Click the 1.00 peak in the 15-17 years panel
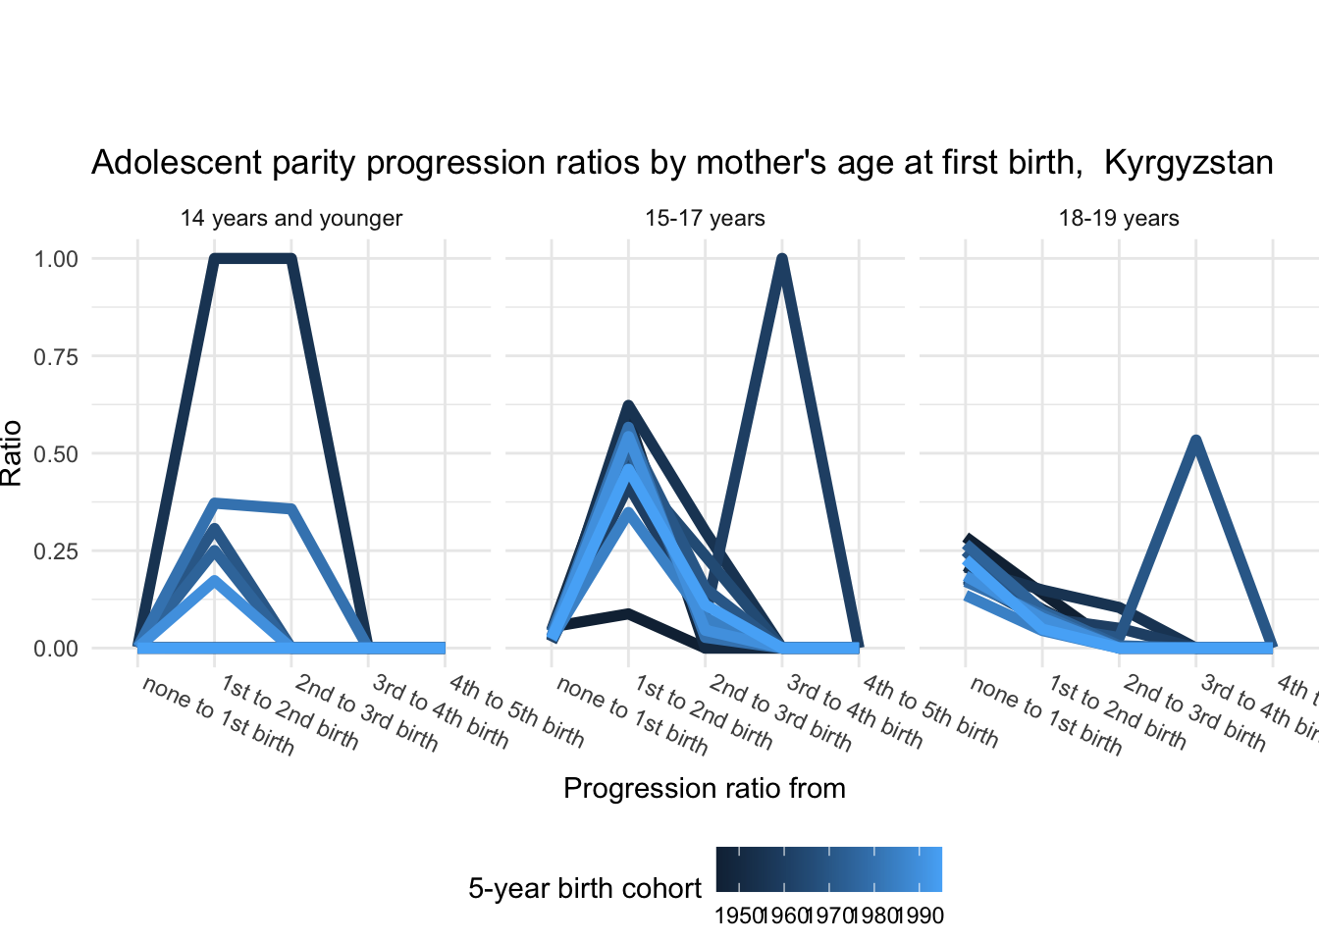The height and width of the screenshot is (942, 1319). coord(782,260)
